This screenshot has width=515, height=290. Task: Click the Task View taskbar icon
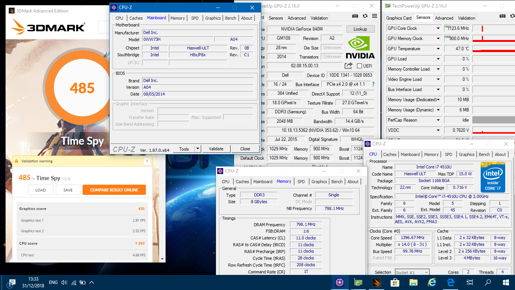tap(469, 282)
